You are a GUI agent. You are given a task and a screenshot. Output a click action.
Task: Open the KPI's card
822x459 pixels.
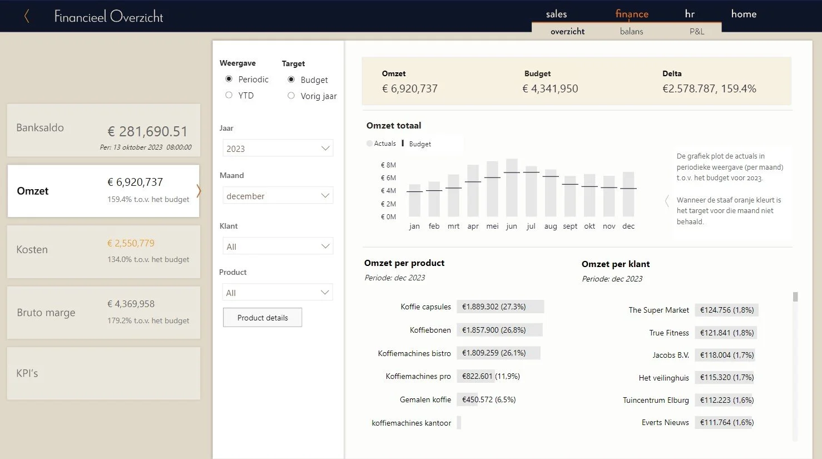pos(103,373)
